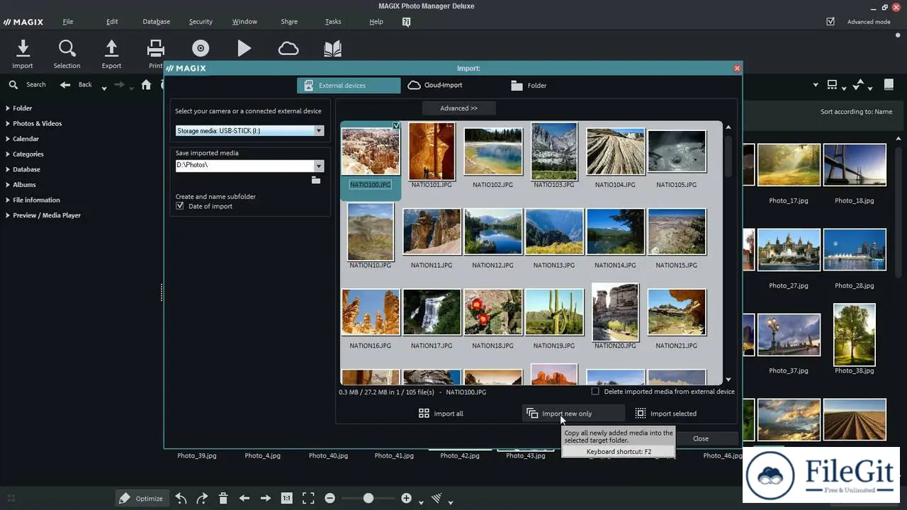Switch to the Folder import tab

(x=529, y=85)
